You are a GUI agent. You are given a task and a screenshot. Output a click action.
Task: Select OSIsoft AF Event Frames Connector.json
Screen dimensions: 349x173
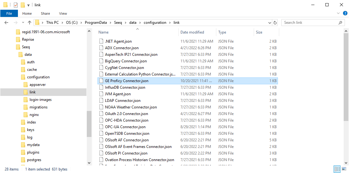point(138,147)
